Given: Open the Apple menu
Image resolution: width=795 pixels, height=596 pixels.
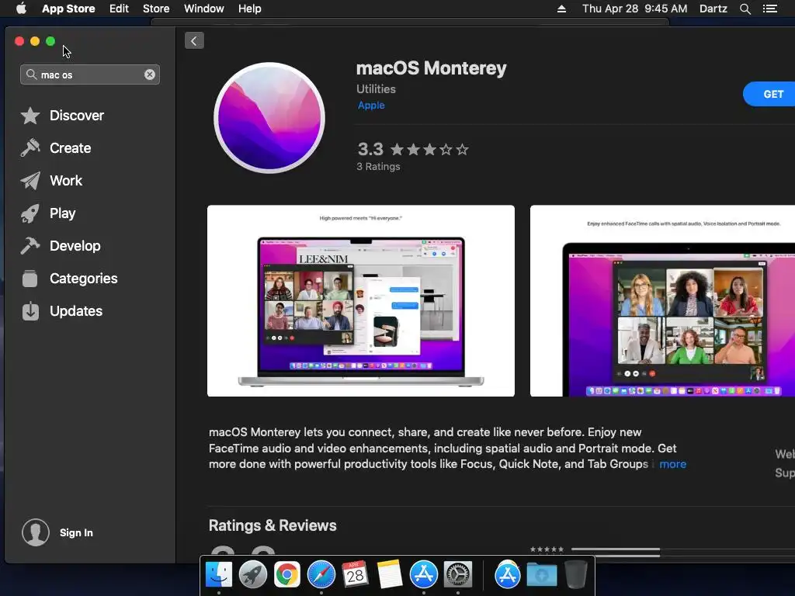Looking at the screenshot, I should [21, 9].
